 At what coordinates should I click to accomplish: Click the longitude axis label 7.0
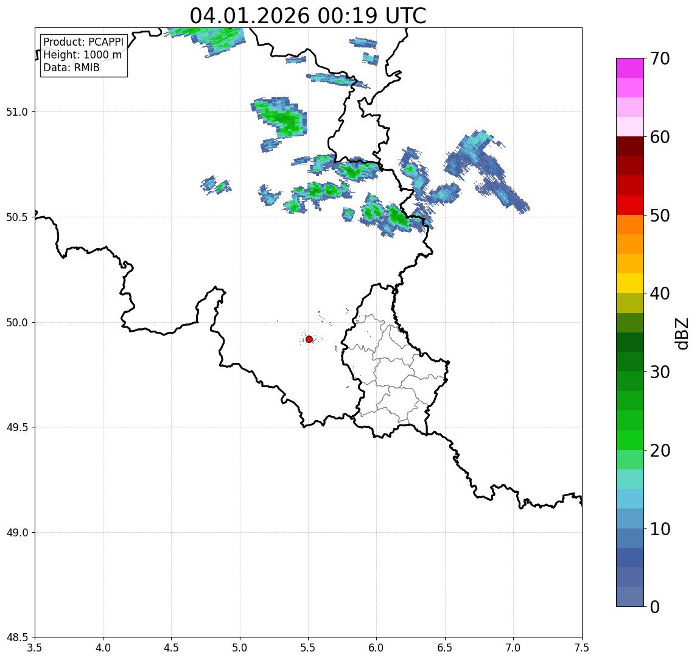(x=513, y=648)
